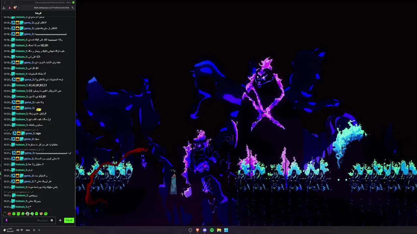Click the yellow emoji in gena_2's message

point(38,110)
